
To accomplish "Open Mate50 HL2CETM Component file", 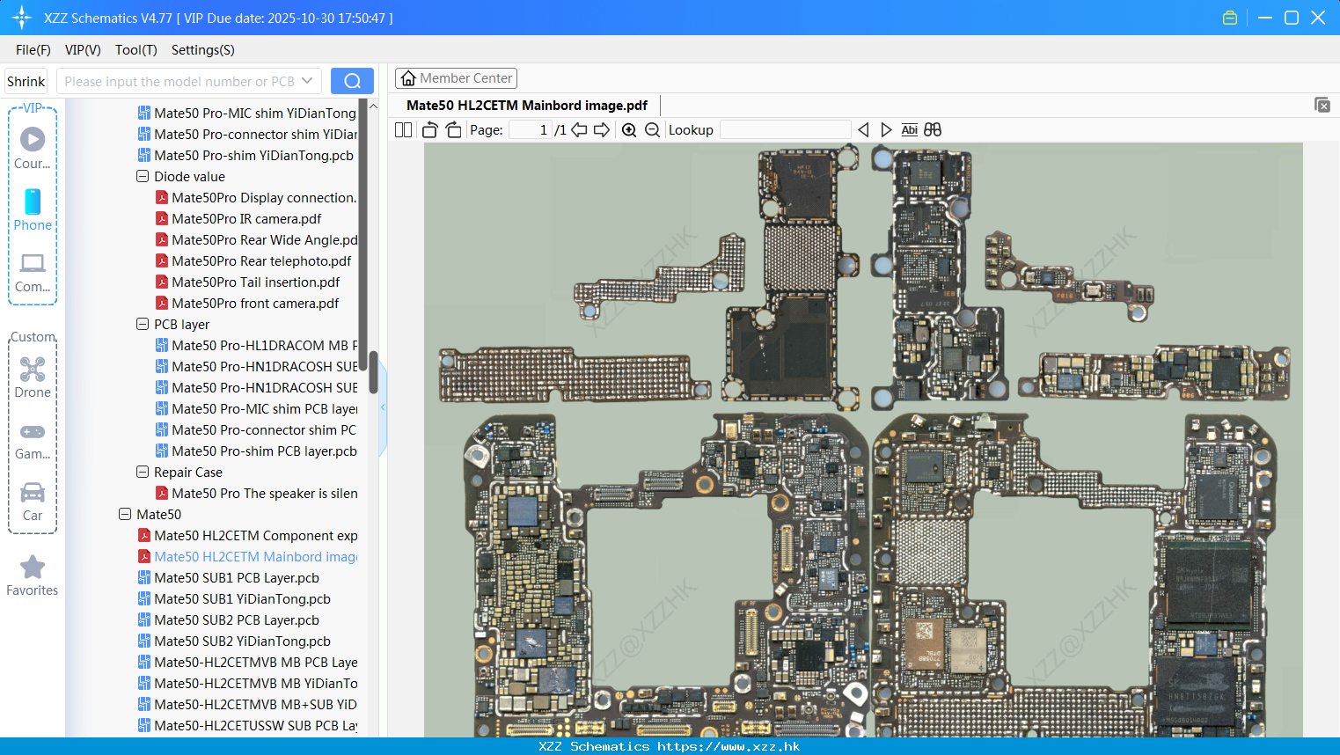I will [x=247, y=535].
